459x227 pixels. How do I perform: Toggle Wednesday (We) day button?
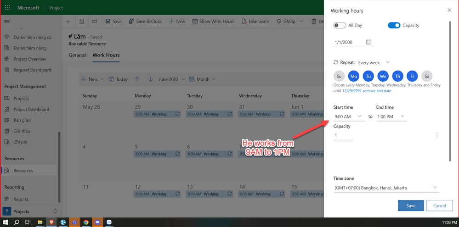tap(383, 76)
